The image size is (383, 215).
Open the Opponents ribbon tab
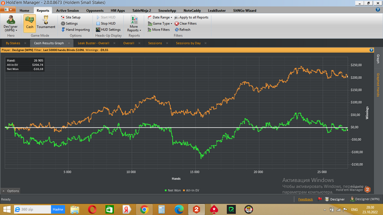pos(95,10)
